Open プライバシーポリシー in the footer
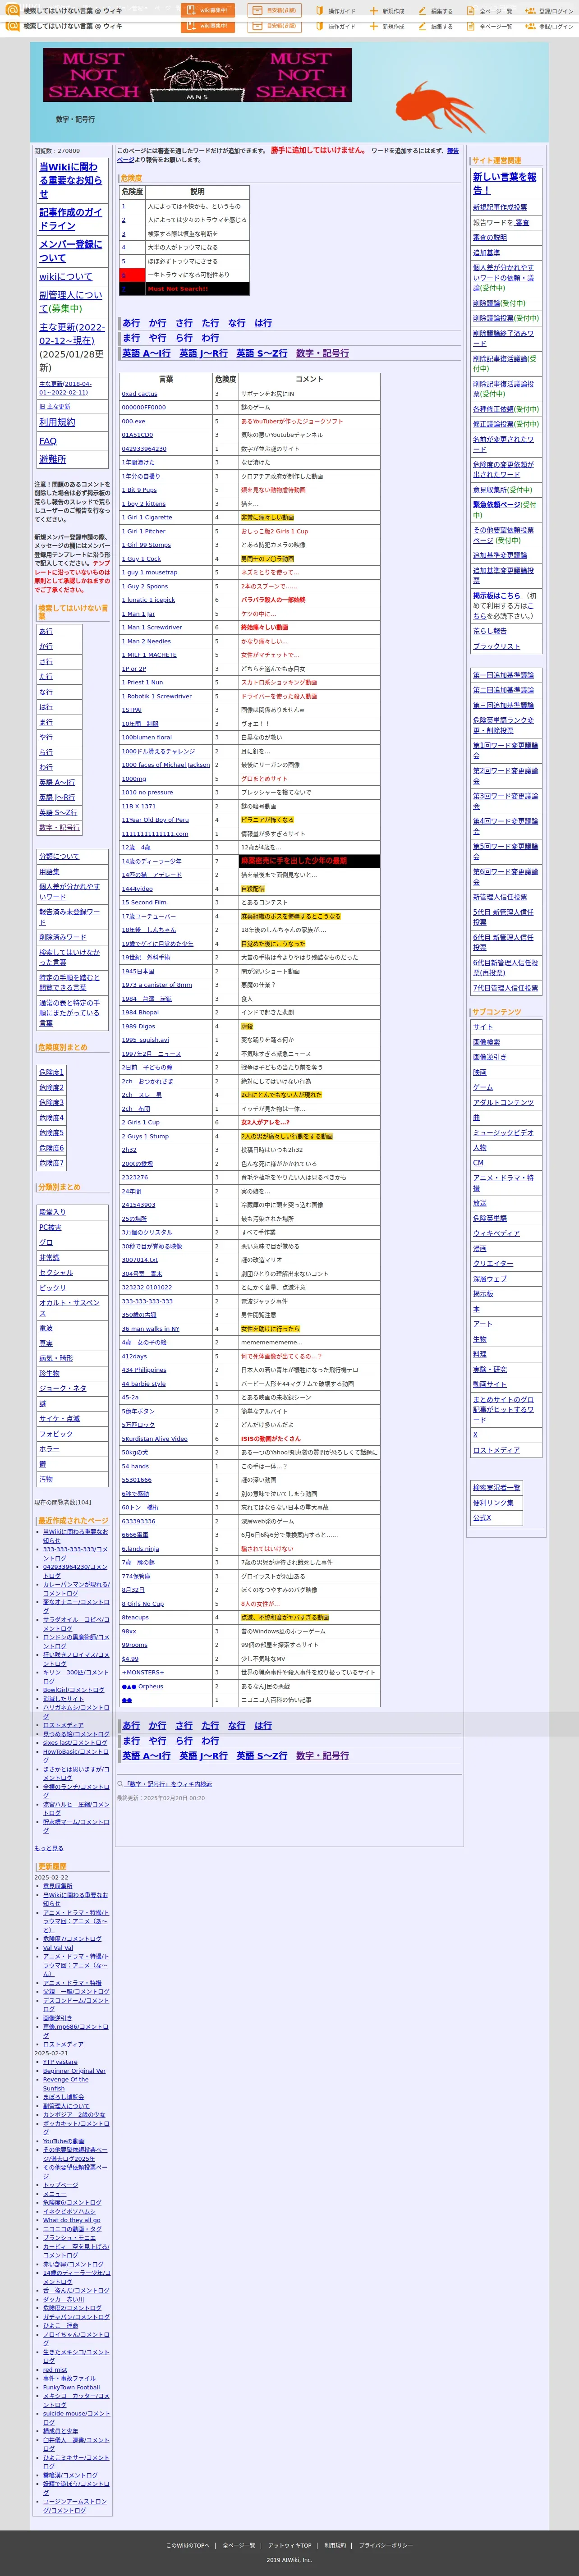Screen dimensions: 579x2576 (386, 2545)
